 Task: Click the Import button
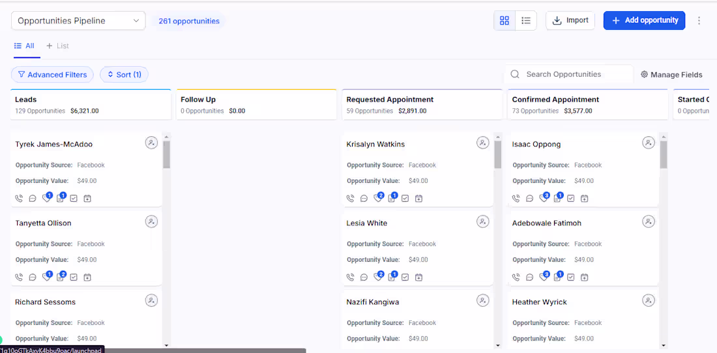coord(570,21)
